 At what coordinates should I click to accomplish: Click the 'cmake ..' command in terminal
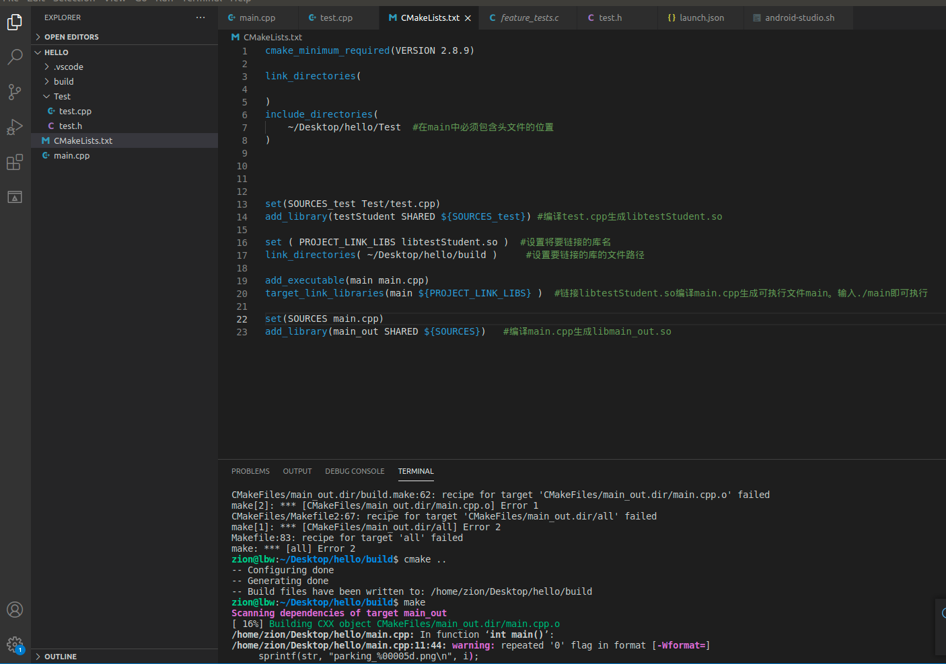[x=425, y=559]
